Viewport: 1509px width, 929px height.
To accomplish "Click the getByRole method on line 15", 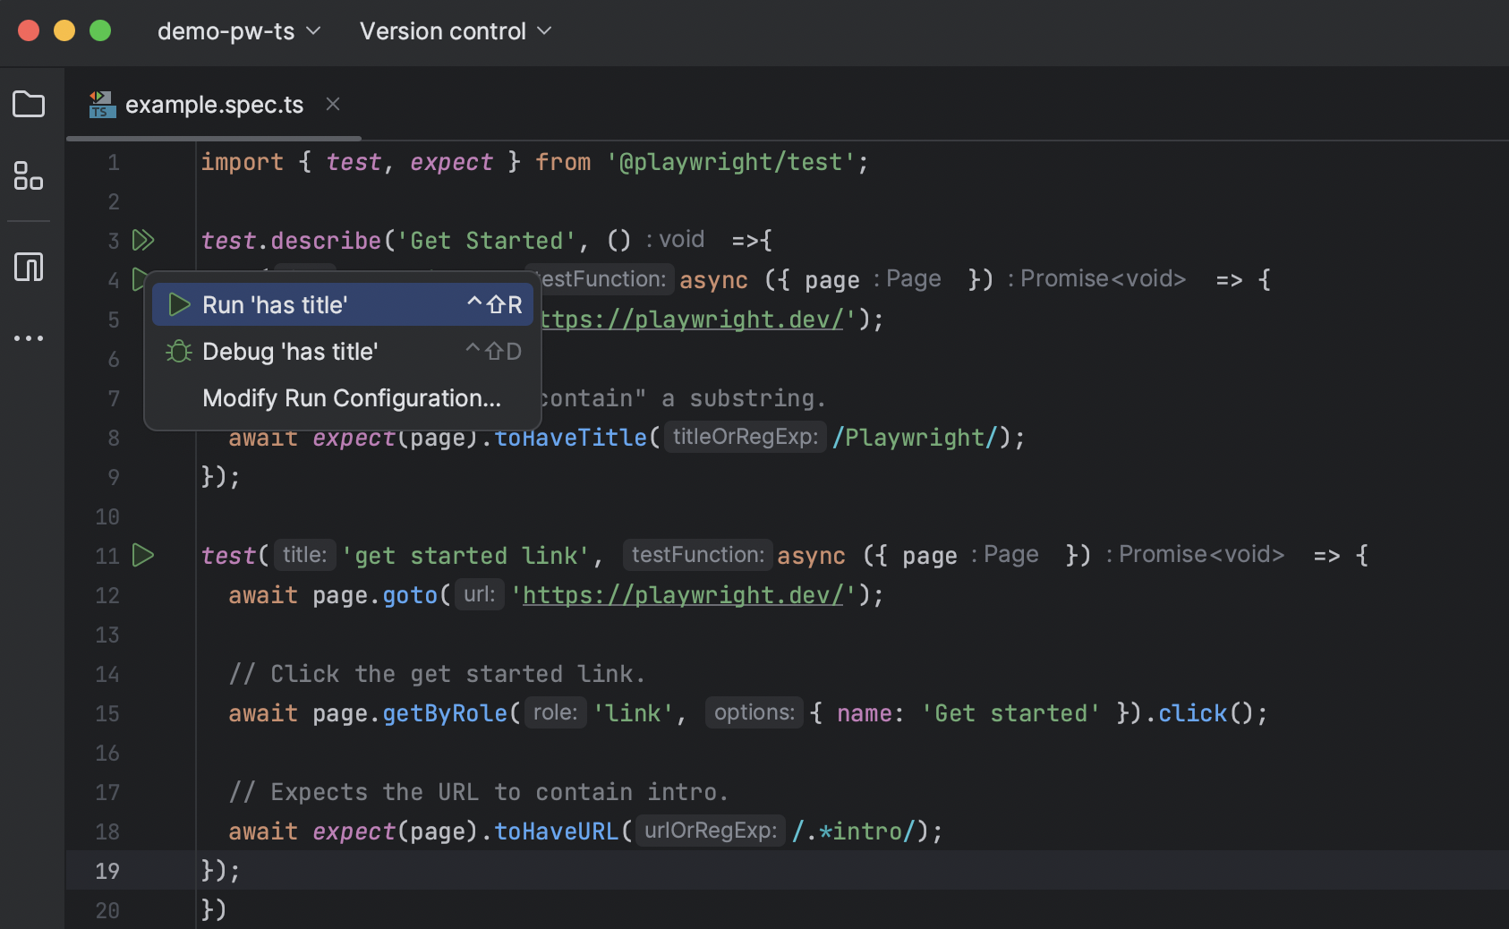I will click(x=445, y=713).
